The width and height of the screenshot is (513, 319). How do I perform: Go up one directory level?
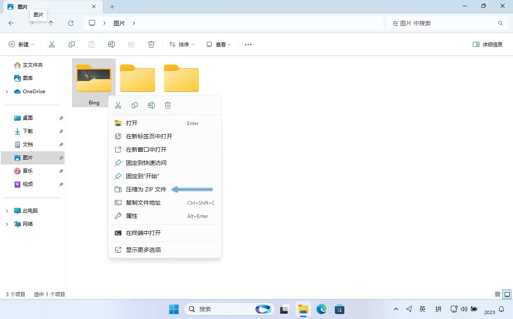(x=51, y=23)
